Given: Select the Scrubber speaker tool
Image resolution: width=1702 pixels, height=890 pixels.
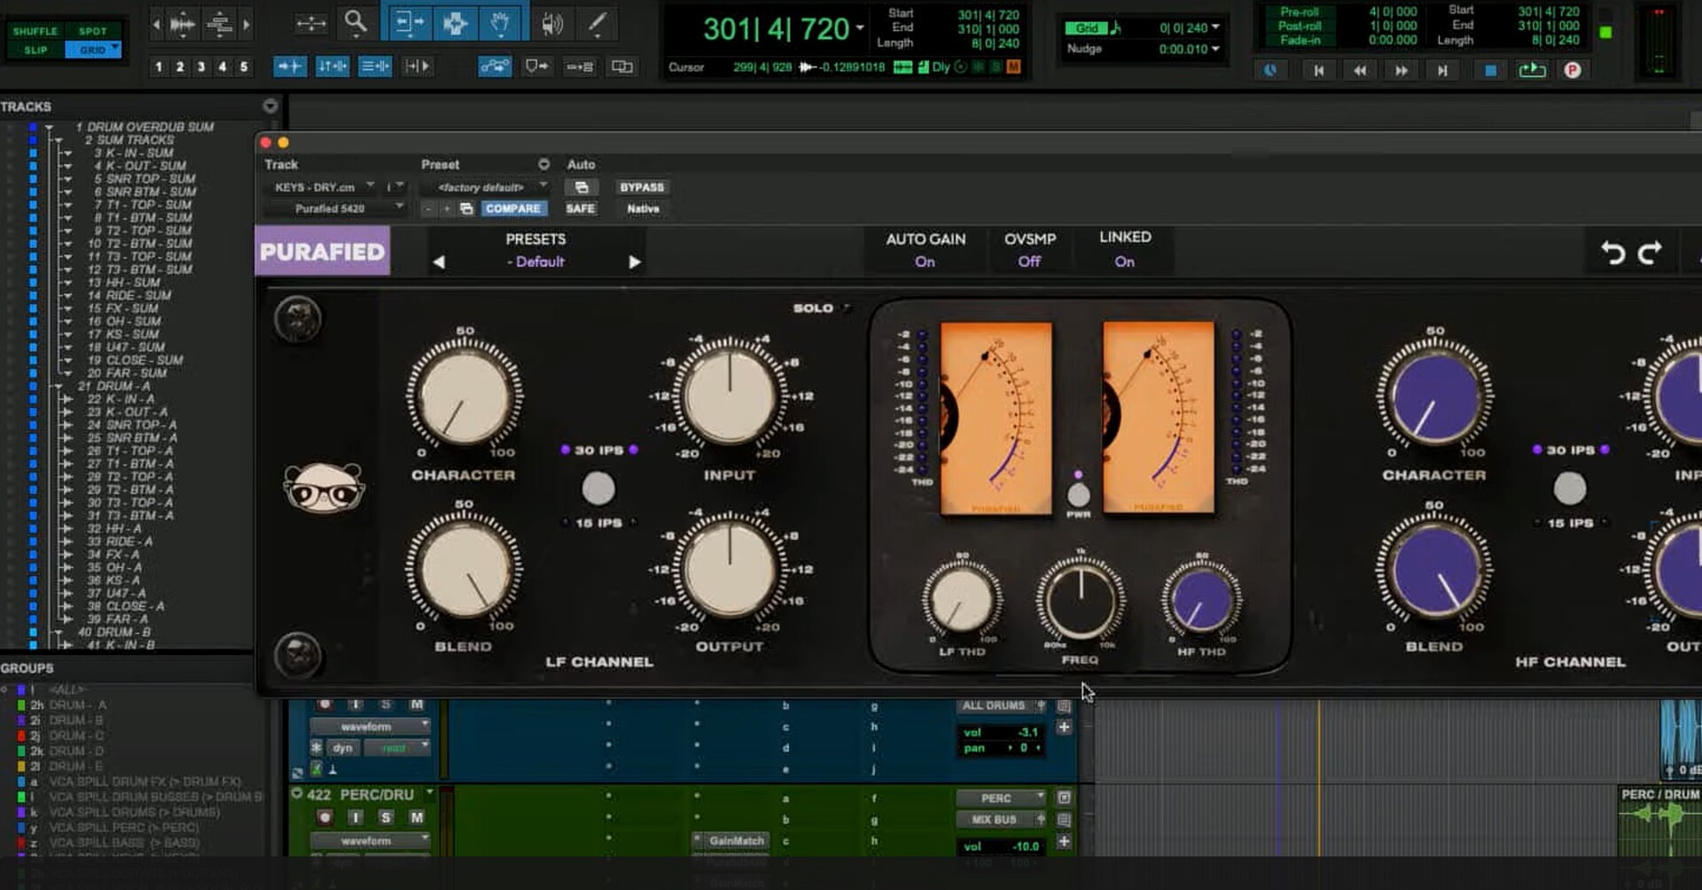Looking at the screenshot, I should click(551, 22).
